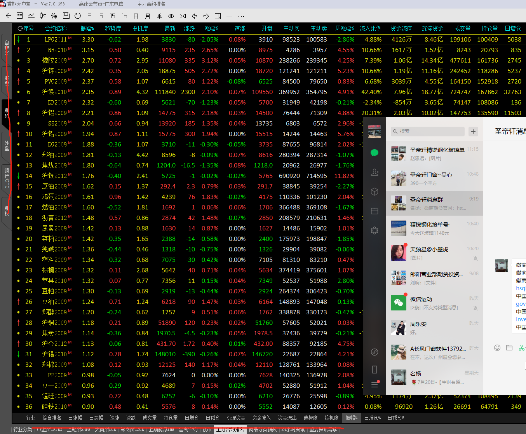Refresh data with the circular arrow icon
Viewport: 526px width, 434px height.
(x=78, y=16)
